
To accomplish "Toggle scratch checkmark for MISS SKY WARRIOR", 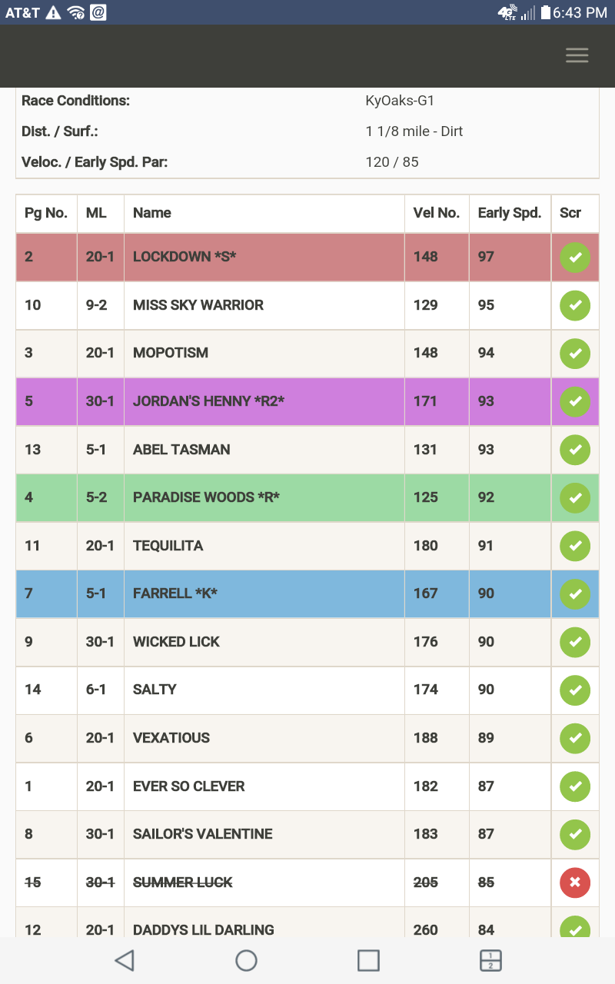I will pyautogui.click(x=574, y=305).
